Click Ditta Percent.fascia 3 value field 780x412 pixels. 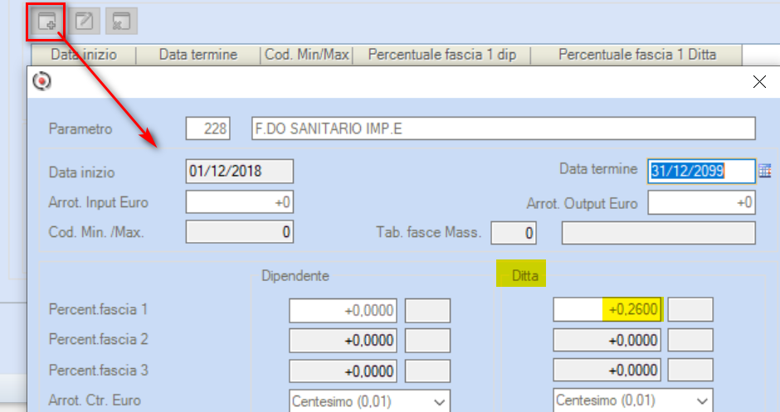607,371
